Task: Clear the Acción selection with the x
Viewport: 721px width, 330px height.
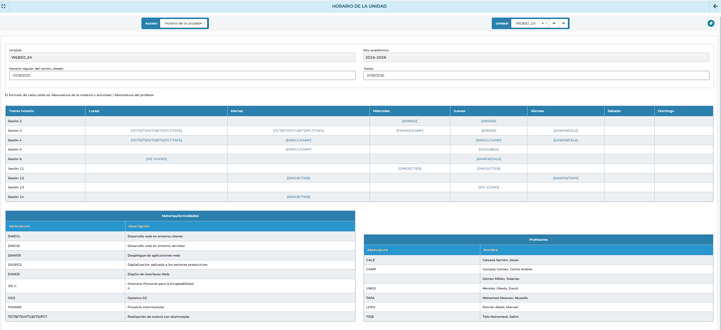Action: click(201, 23)
